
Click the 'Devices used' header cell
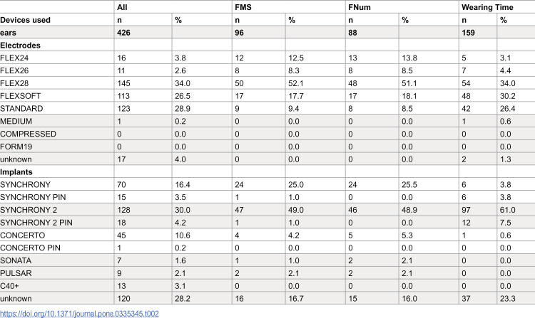(x=25, y=20)
